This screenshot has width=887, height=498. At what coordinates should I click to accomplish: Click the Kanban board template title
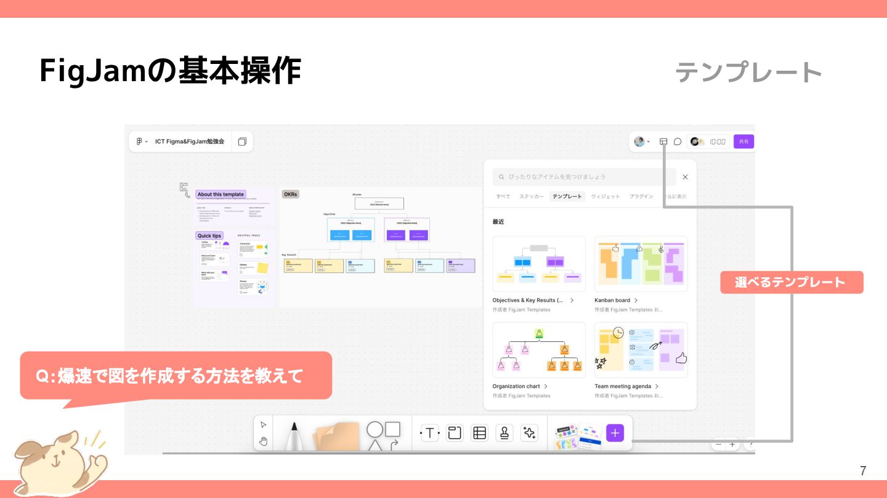(612, 300)
